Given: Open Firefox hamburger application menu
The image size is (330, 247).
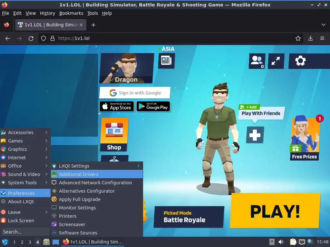Looking at the screenshot, I should pos(322,38).
